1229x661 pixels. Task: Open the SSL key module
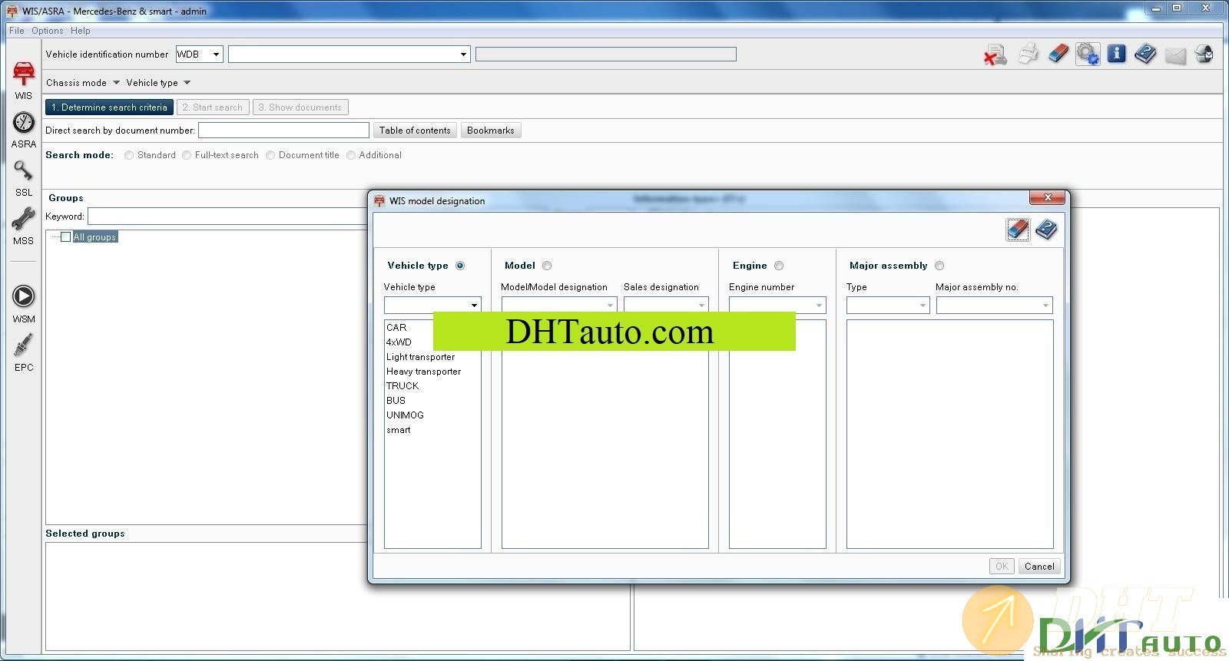[23, 178]
